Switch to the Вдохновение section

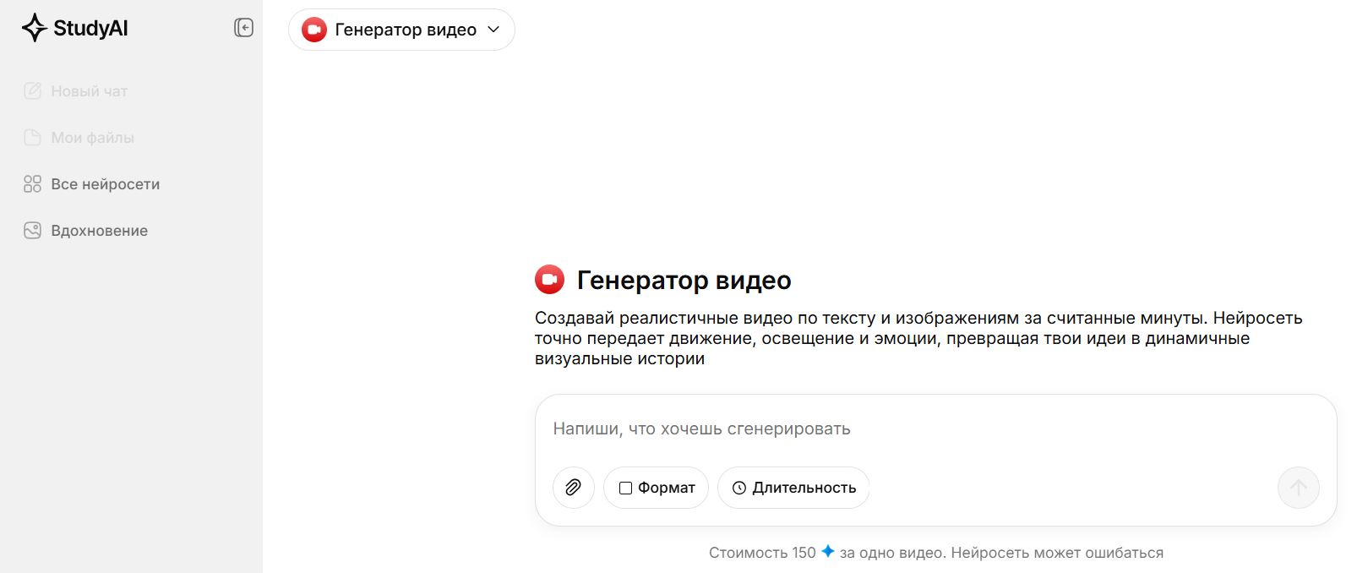(x=99, y=230)
